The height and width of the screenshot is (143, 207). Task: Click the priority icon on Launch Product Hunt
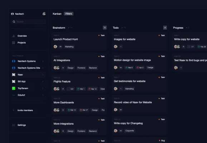60,47
